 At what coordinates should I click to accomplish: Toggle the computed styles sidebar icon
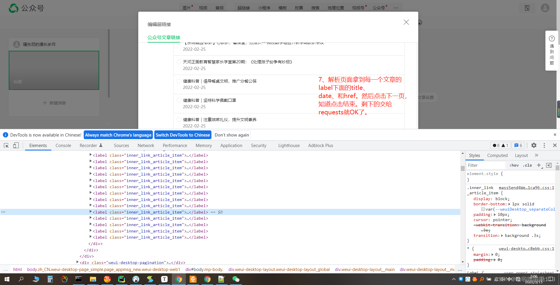(x=549, y=165)
